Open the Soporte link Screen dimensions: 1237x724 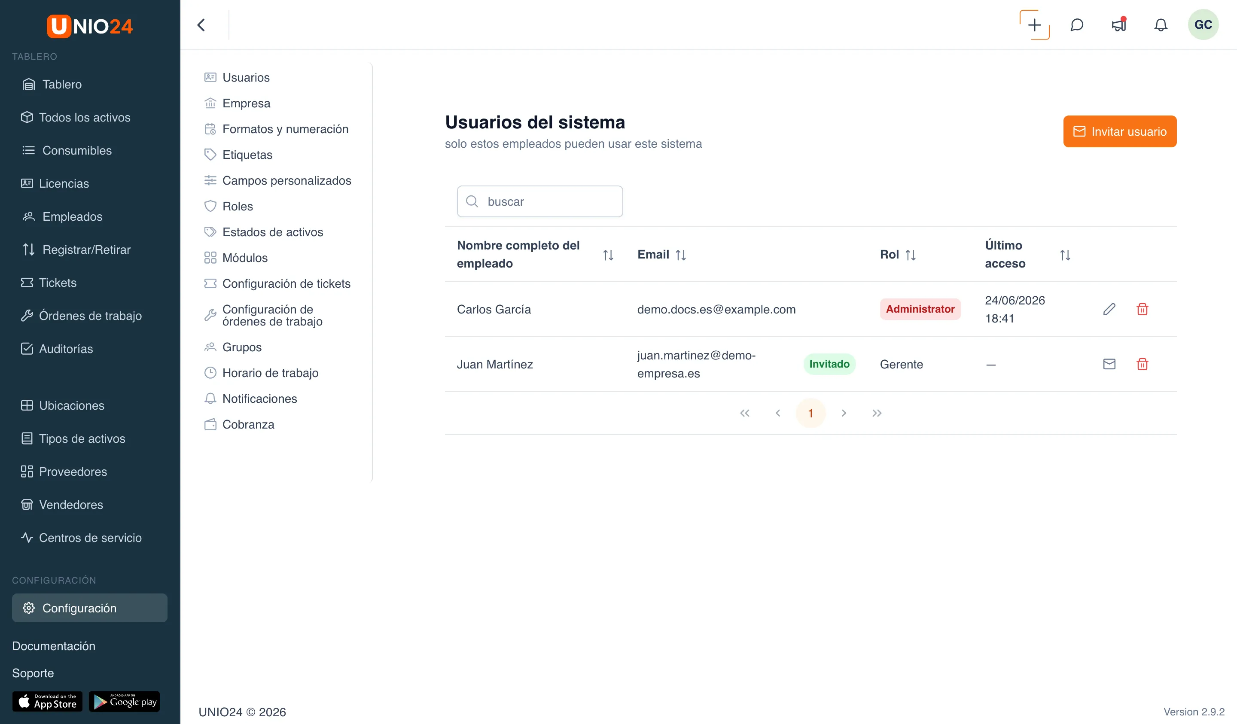[x=33, y=673]
